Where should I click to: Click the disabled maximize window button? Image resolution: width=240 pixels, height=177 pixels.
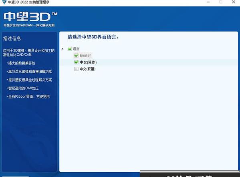point(220,2)
